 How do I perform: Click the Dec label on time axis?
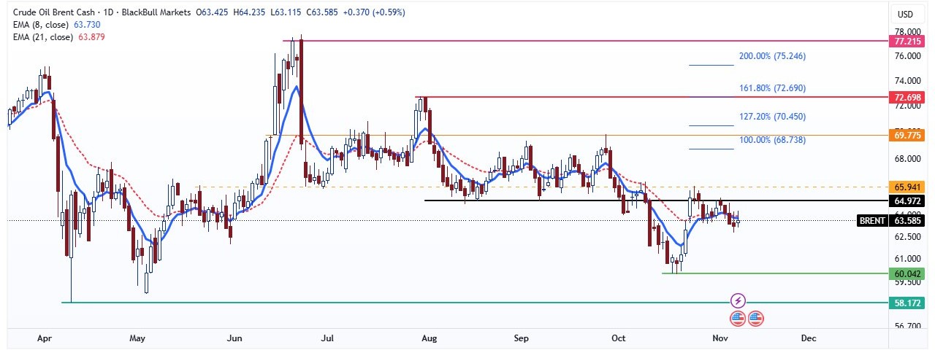coord(808,339)
